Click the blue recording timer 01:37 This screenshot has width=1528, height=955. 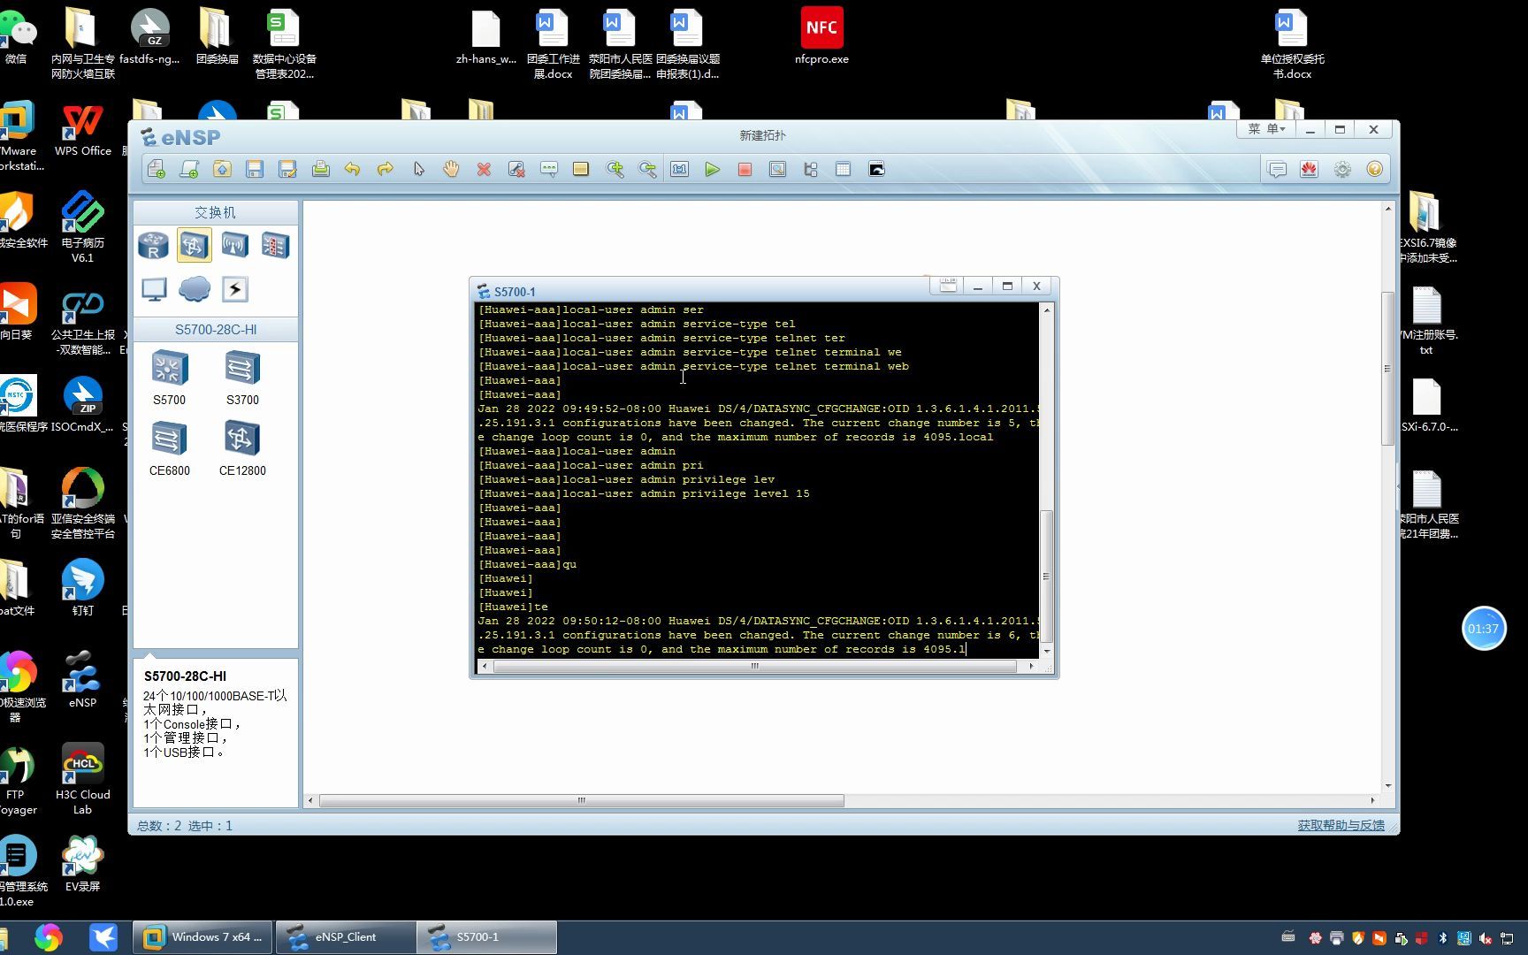(x=1483, y=629)
